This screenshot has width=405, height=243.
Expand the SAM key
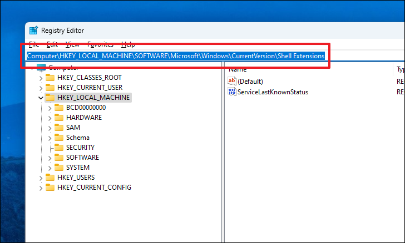point(50,128)
